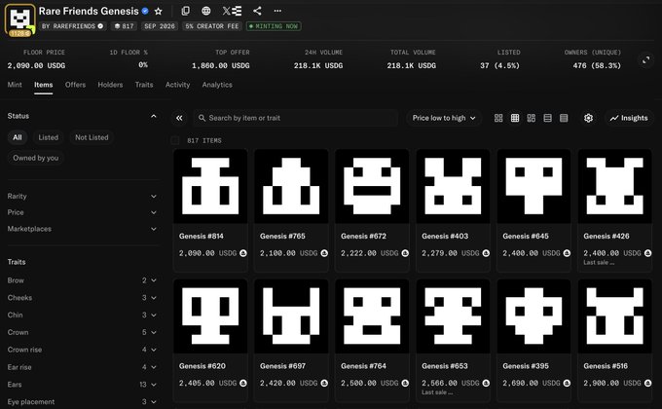Click the blue verified badge beside the title
The image size is (662, 409).
(145, 11)
